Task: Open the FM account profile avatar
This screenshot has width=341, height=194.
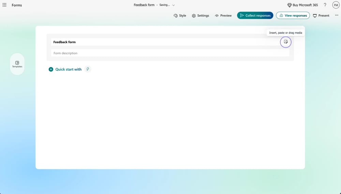Action: pyautogui.click(x=336, y=5)
